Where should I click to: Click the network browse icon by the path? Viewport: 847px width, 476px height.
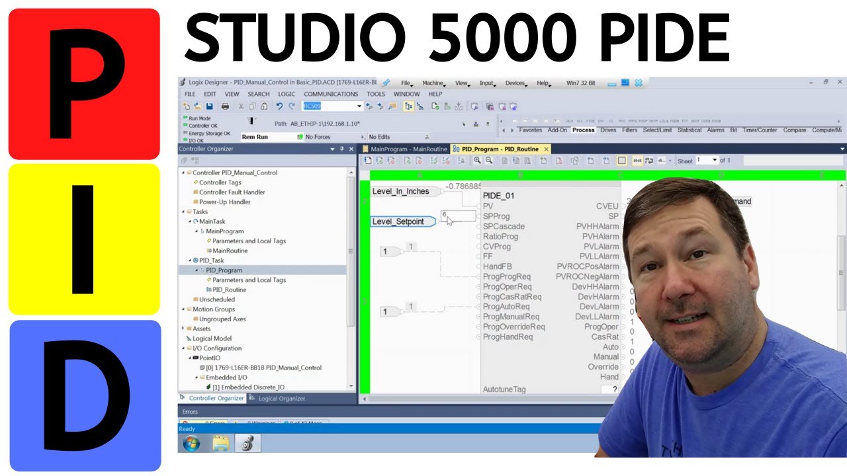point(475,124)
